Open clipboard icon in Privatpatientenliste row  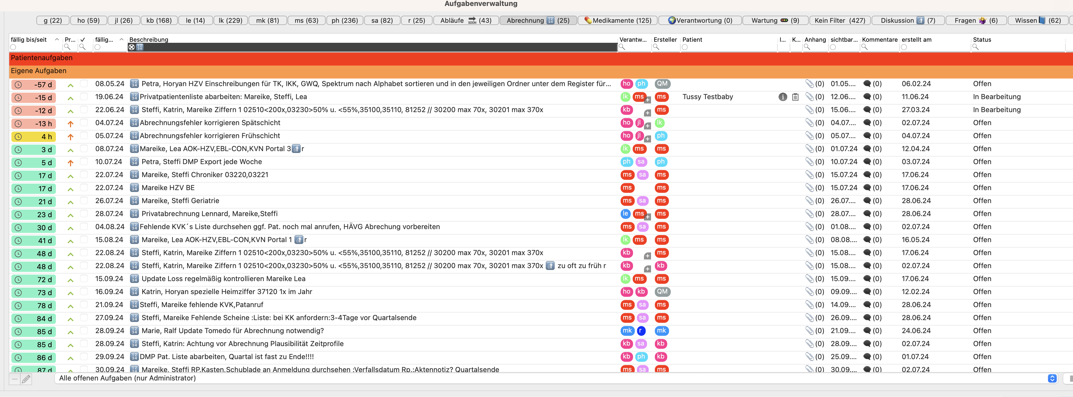(795, 97)
